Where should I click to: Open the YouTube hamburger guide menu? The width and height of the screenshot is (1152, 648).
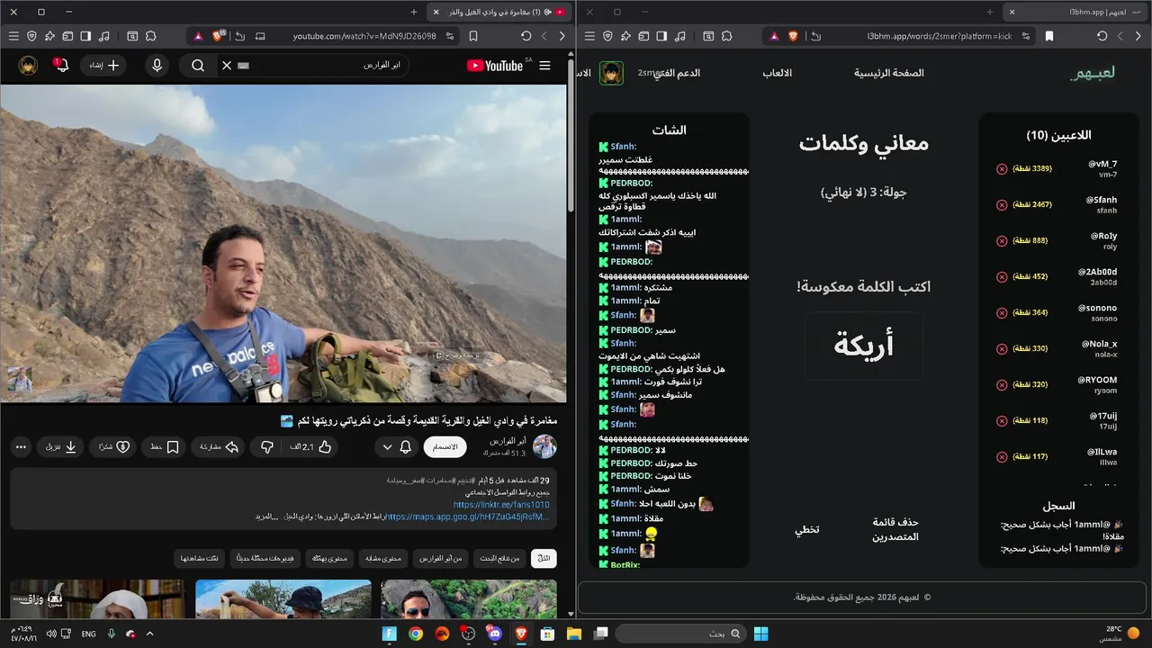544,66
